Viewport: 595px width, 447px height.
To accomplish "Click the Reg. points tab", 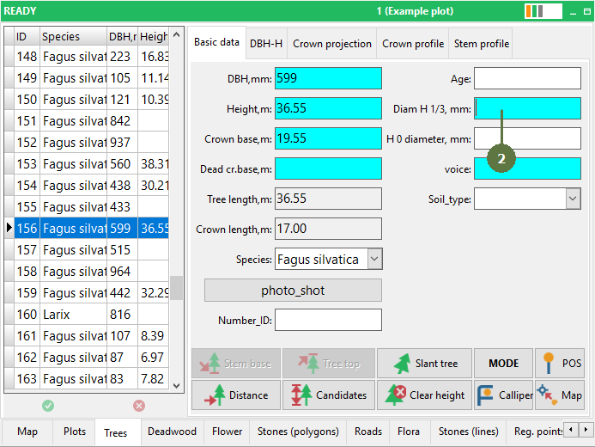I will [536, 432].
